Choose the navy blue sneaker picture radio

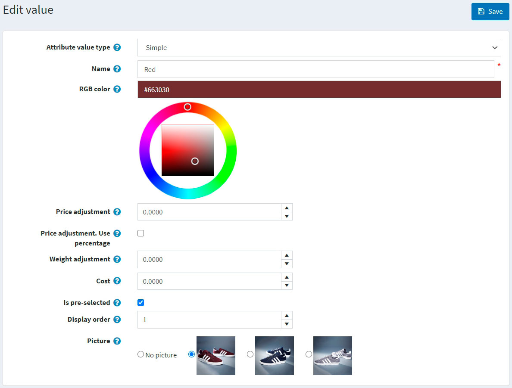pos(250,354)
